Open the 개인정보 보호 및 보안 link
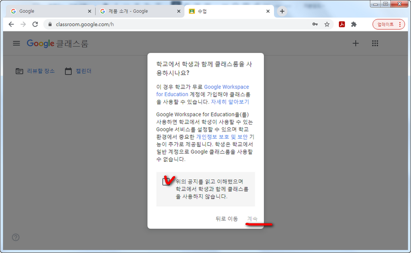Viewport: 411px width, 253px height. point(222,137)
